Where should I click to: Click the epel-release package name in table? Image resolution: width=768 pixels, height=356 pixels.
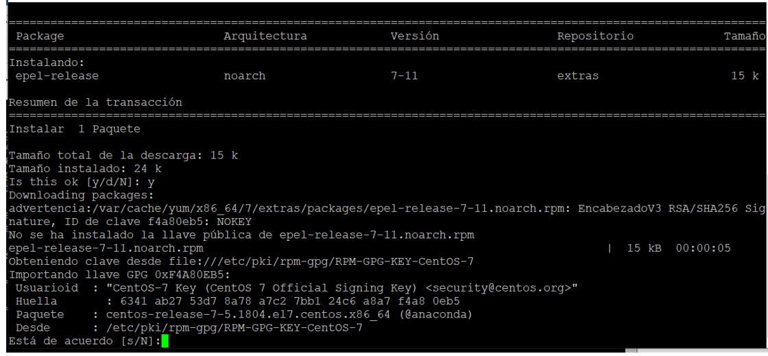click(x=57, y=76)
